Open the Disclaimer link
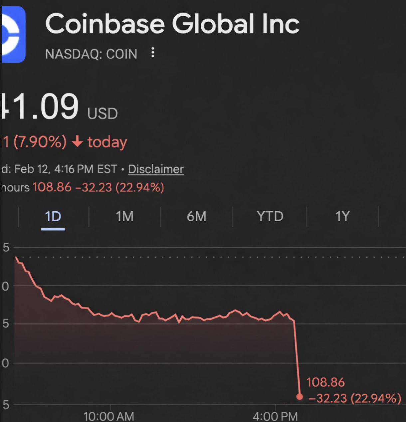 (x=156, y=169)
